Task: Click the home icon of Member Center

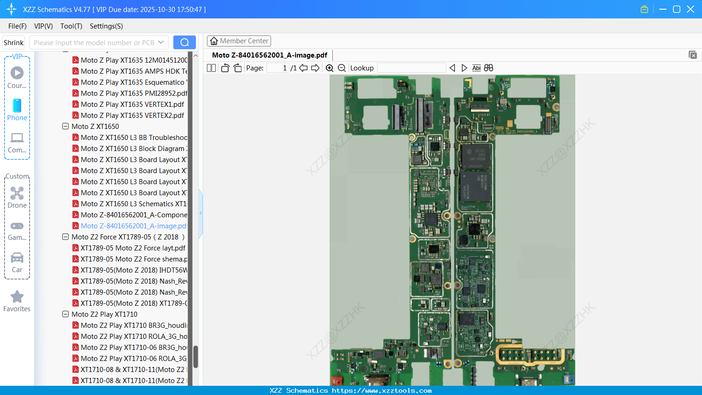Action: pyautogui.click(x=214, y=41)
